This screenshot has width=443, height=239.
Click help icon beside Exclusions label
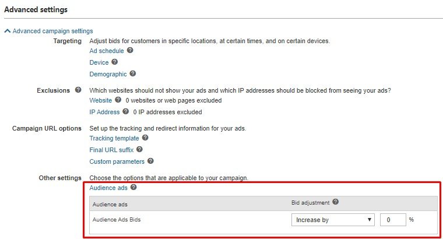78,90
